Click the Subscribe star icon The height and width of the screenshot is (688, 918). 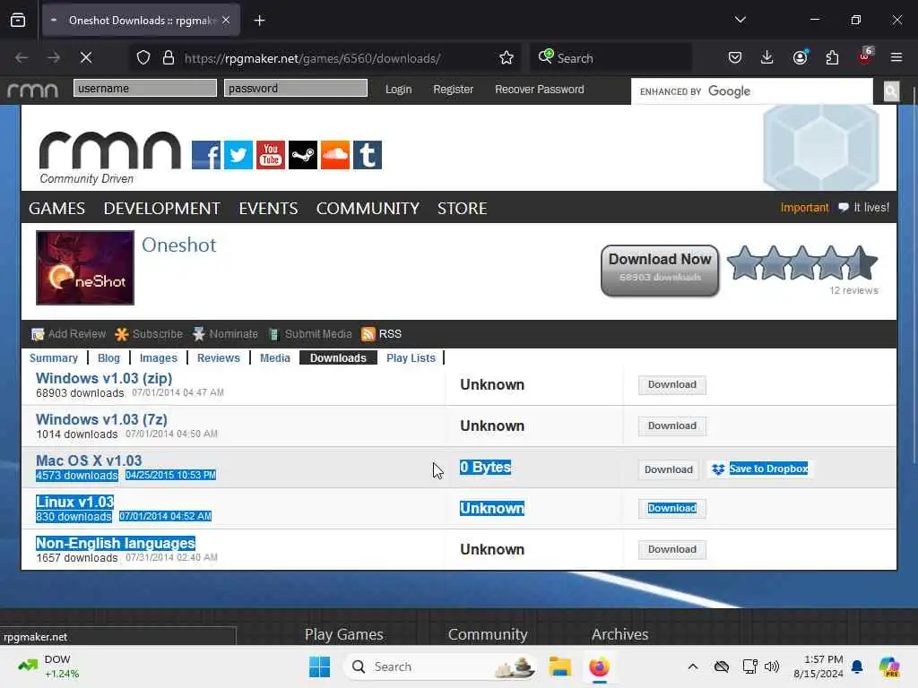coord(122,335)
